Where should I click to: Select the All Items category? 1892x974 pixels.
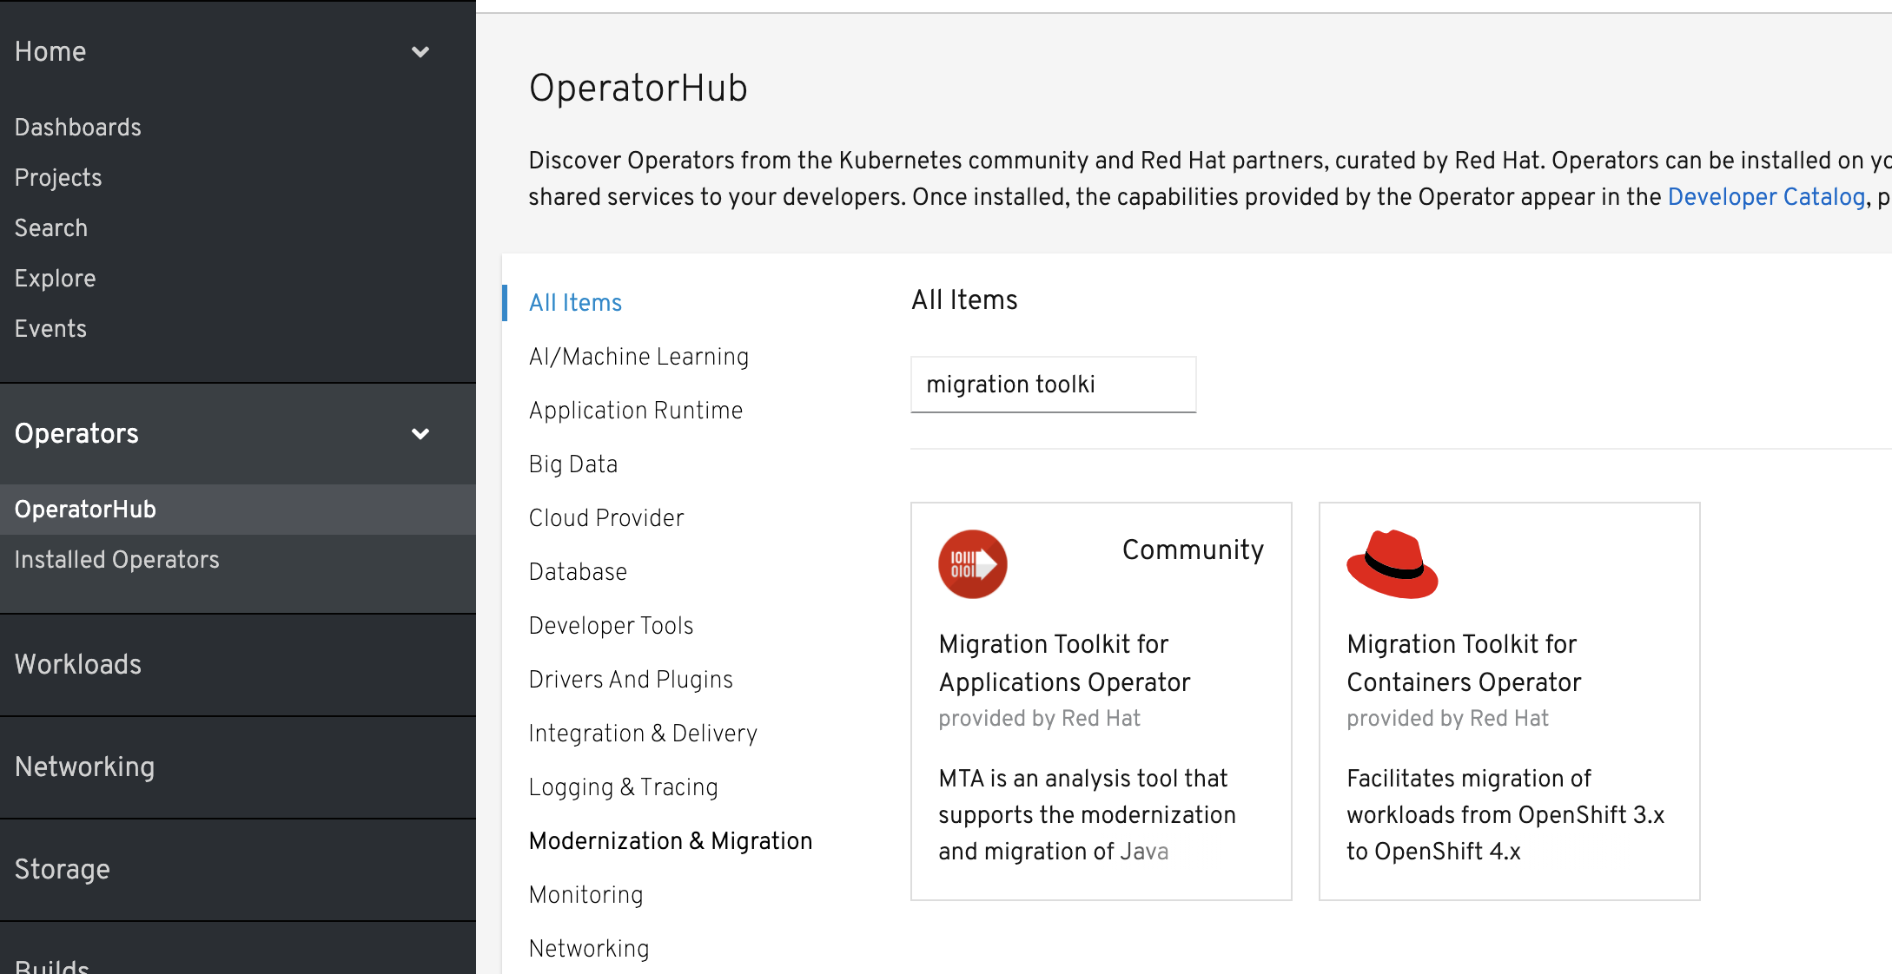click(x=575, y=303)
